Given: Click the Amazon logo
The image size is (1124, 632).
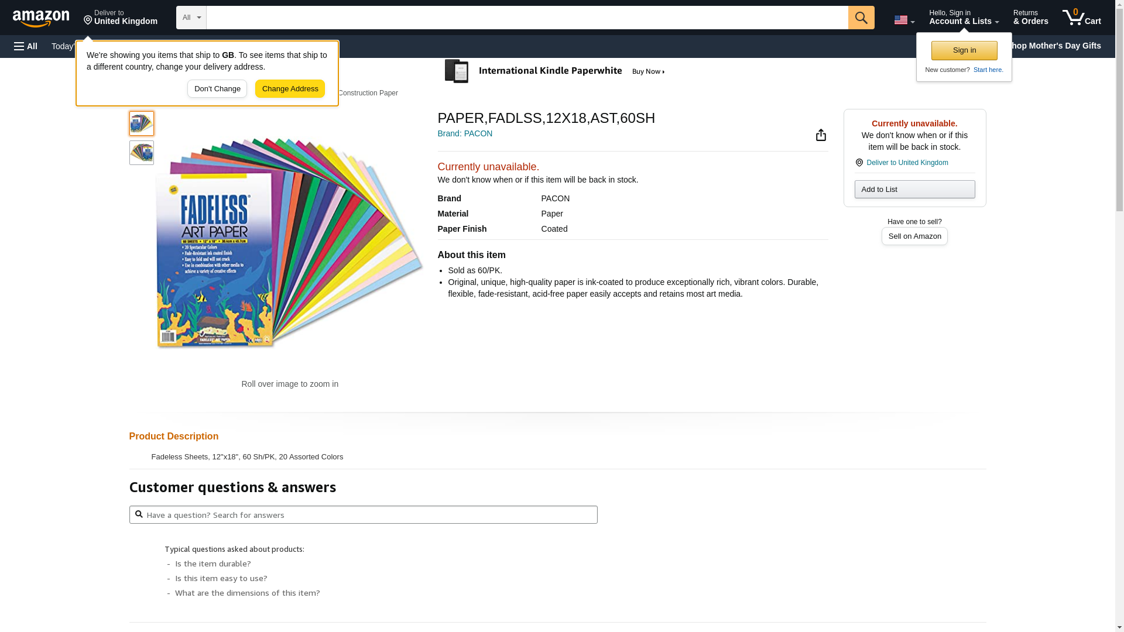Looking at the screenshot, I should tap(41, 19).
